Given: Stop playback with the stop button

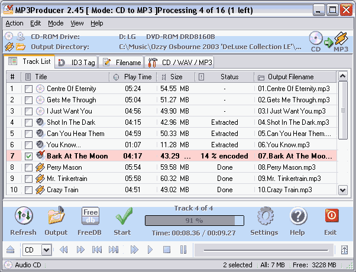Looking at the screenshot, I should click(x=167, y=250).
